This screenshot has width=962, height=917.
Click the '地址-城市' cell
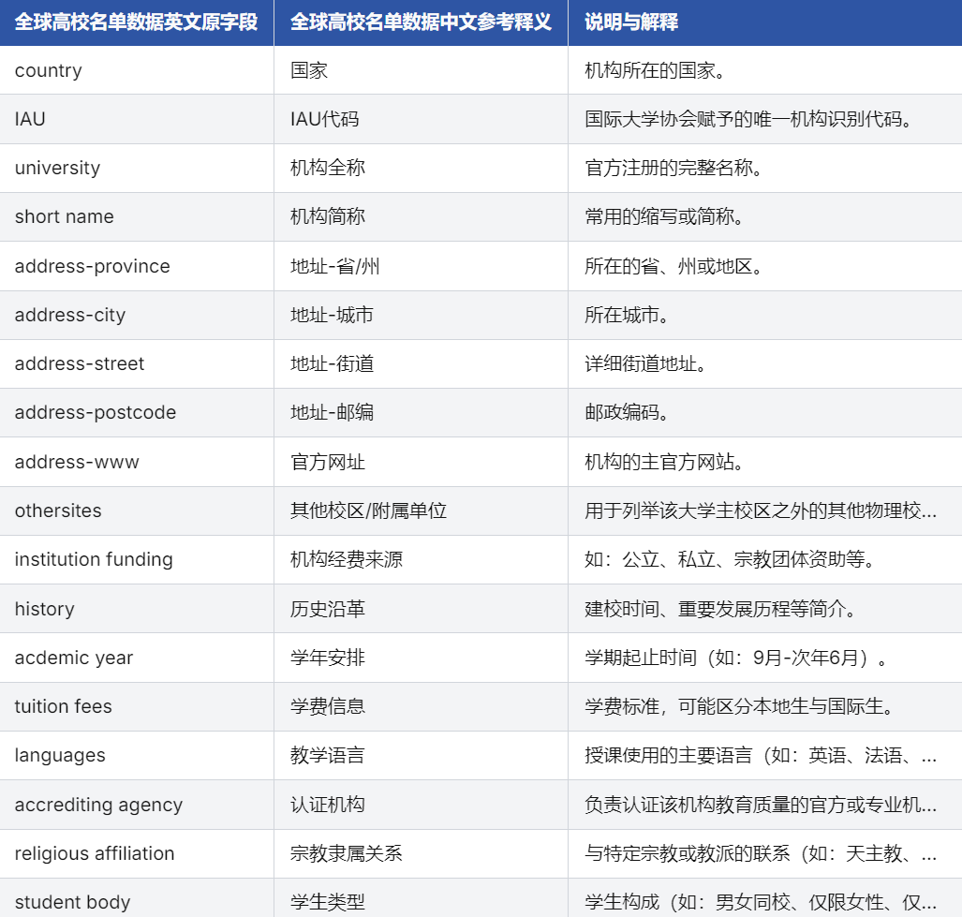pyautogui.click(x=421, y=315)
